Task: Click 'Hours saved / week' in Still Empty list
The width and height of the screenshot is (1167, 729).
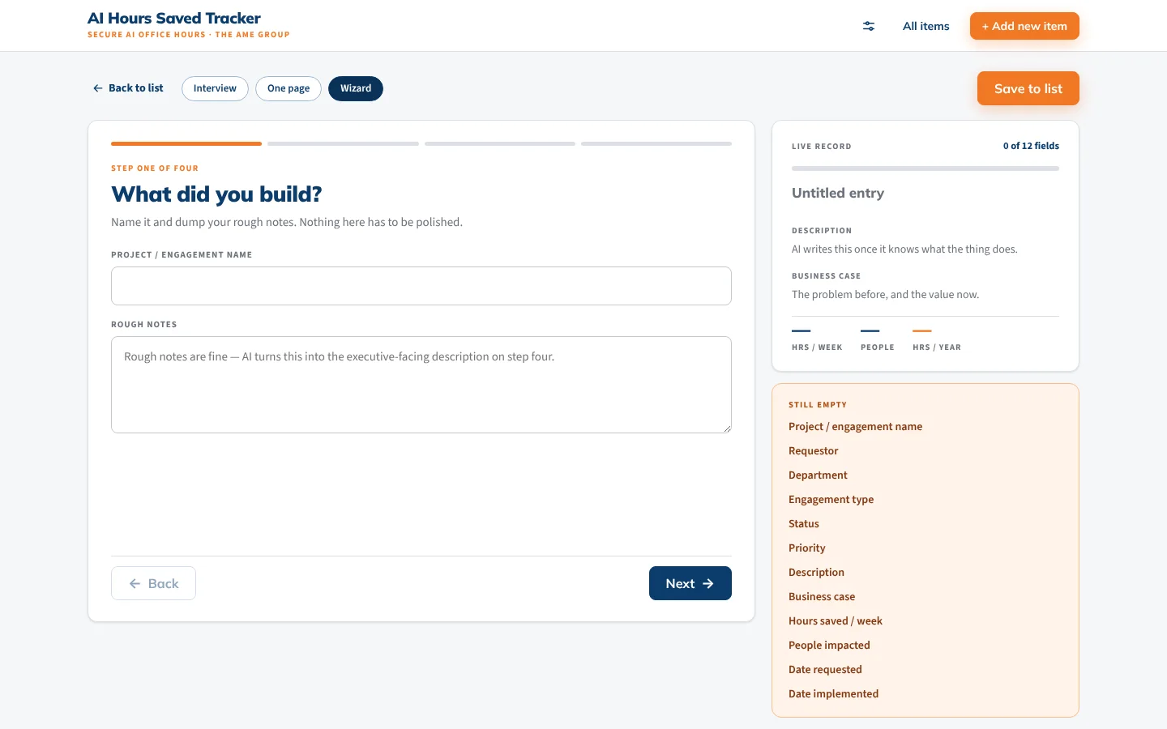Action: click(836, 621)
